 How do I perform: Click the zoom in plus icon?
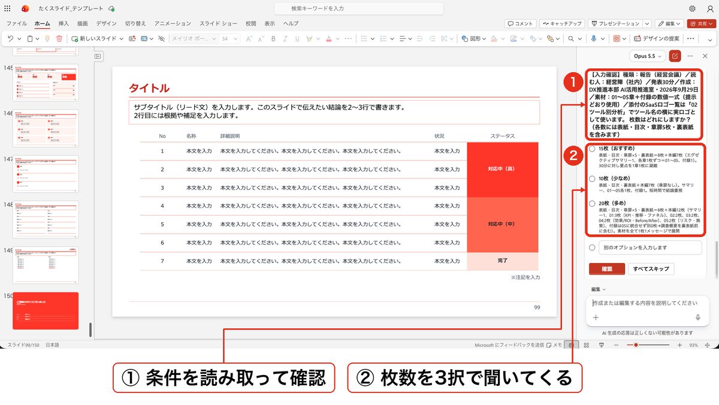(679, 345)
